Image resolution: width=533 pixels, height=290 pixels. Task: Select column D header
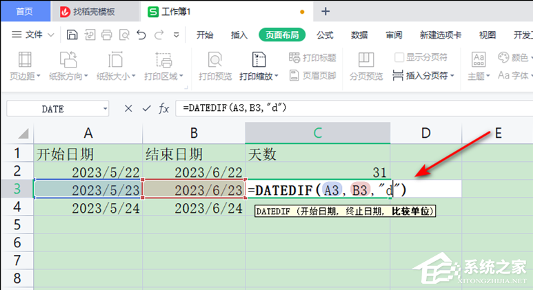(426, 133)
